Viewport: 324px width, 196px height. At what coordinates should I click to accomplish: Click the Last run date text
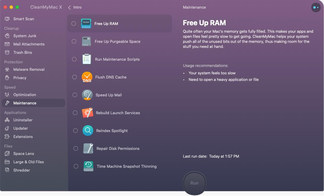[x=211, y=156]
